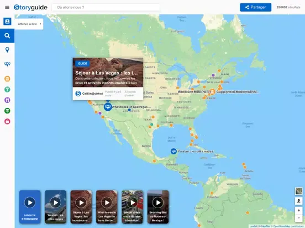Click the purple marker on California coast

[x=100, y=113]
